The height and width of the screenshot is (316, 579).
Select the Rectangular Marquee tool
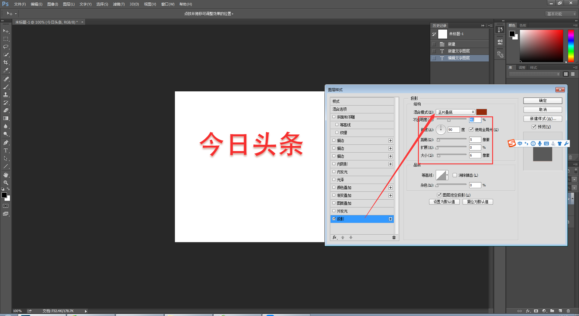(x=6, y=39)
